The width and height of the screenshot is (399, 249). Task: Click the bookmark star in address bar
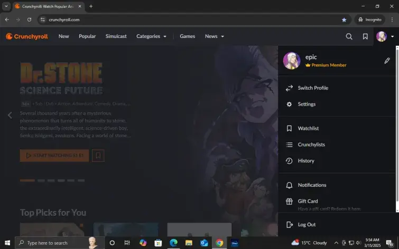(344, 20)
